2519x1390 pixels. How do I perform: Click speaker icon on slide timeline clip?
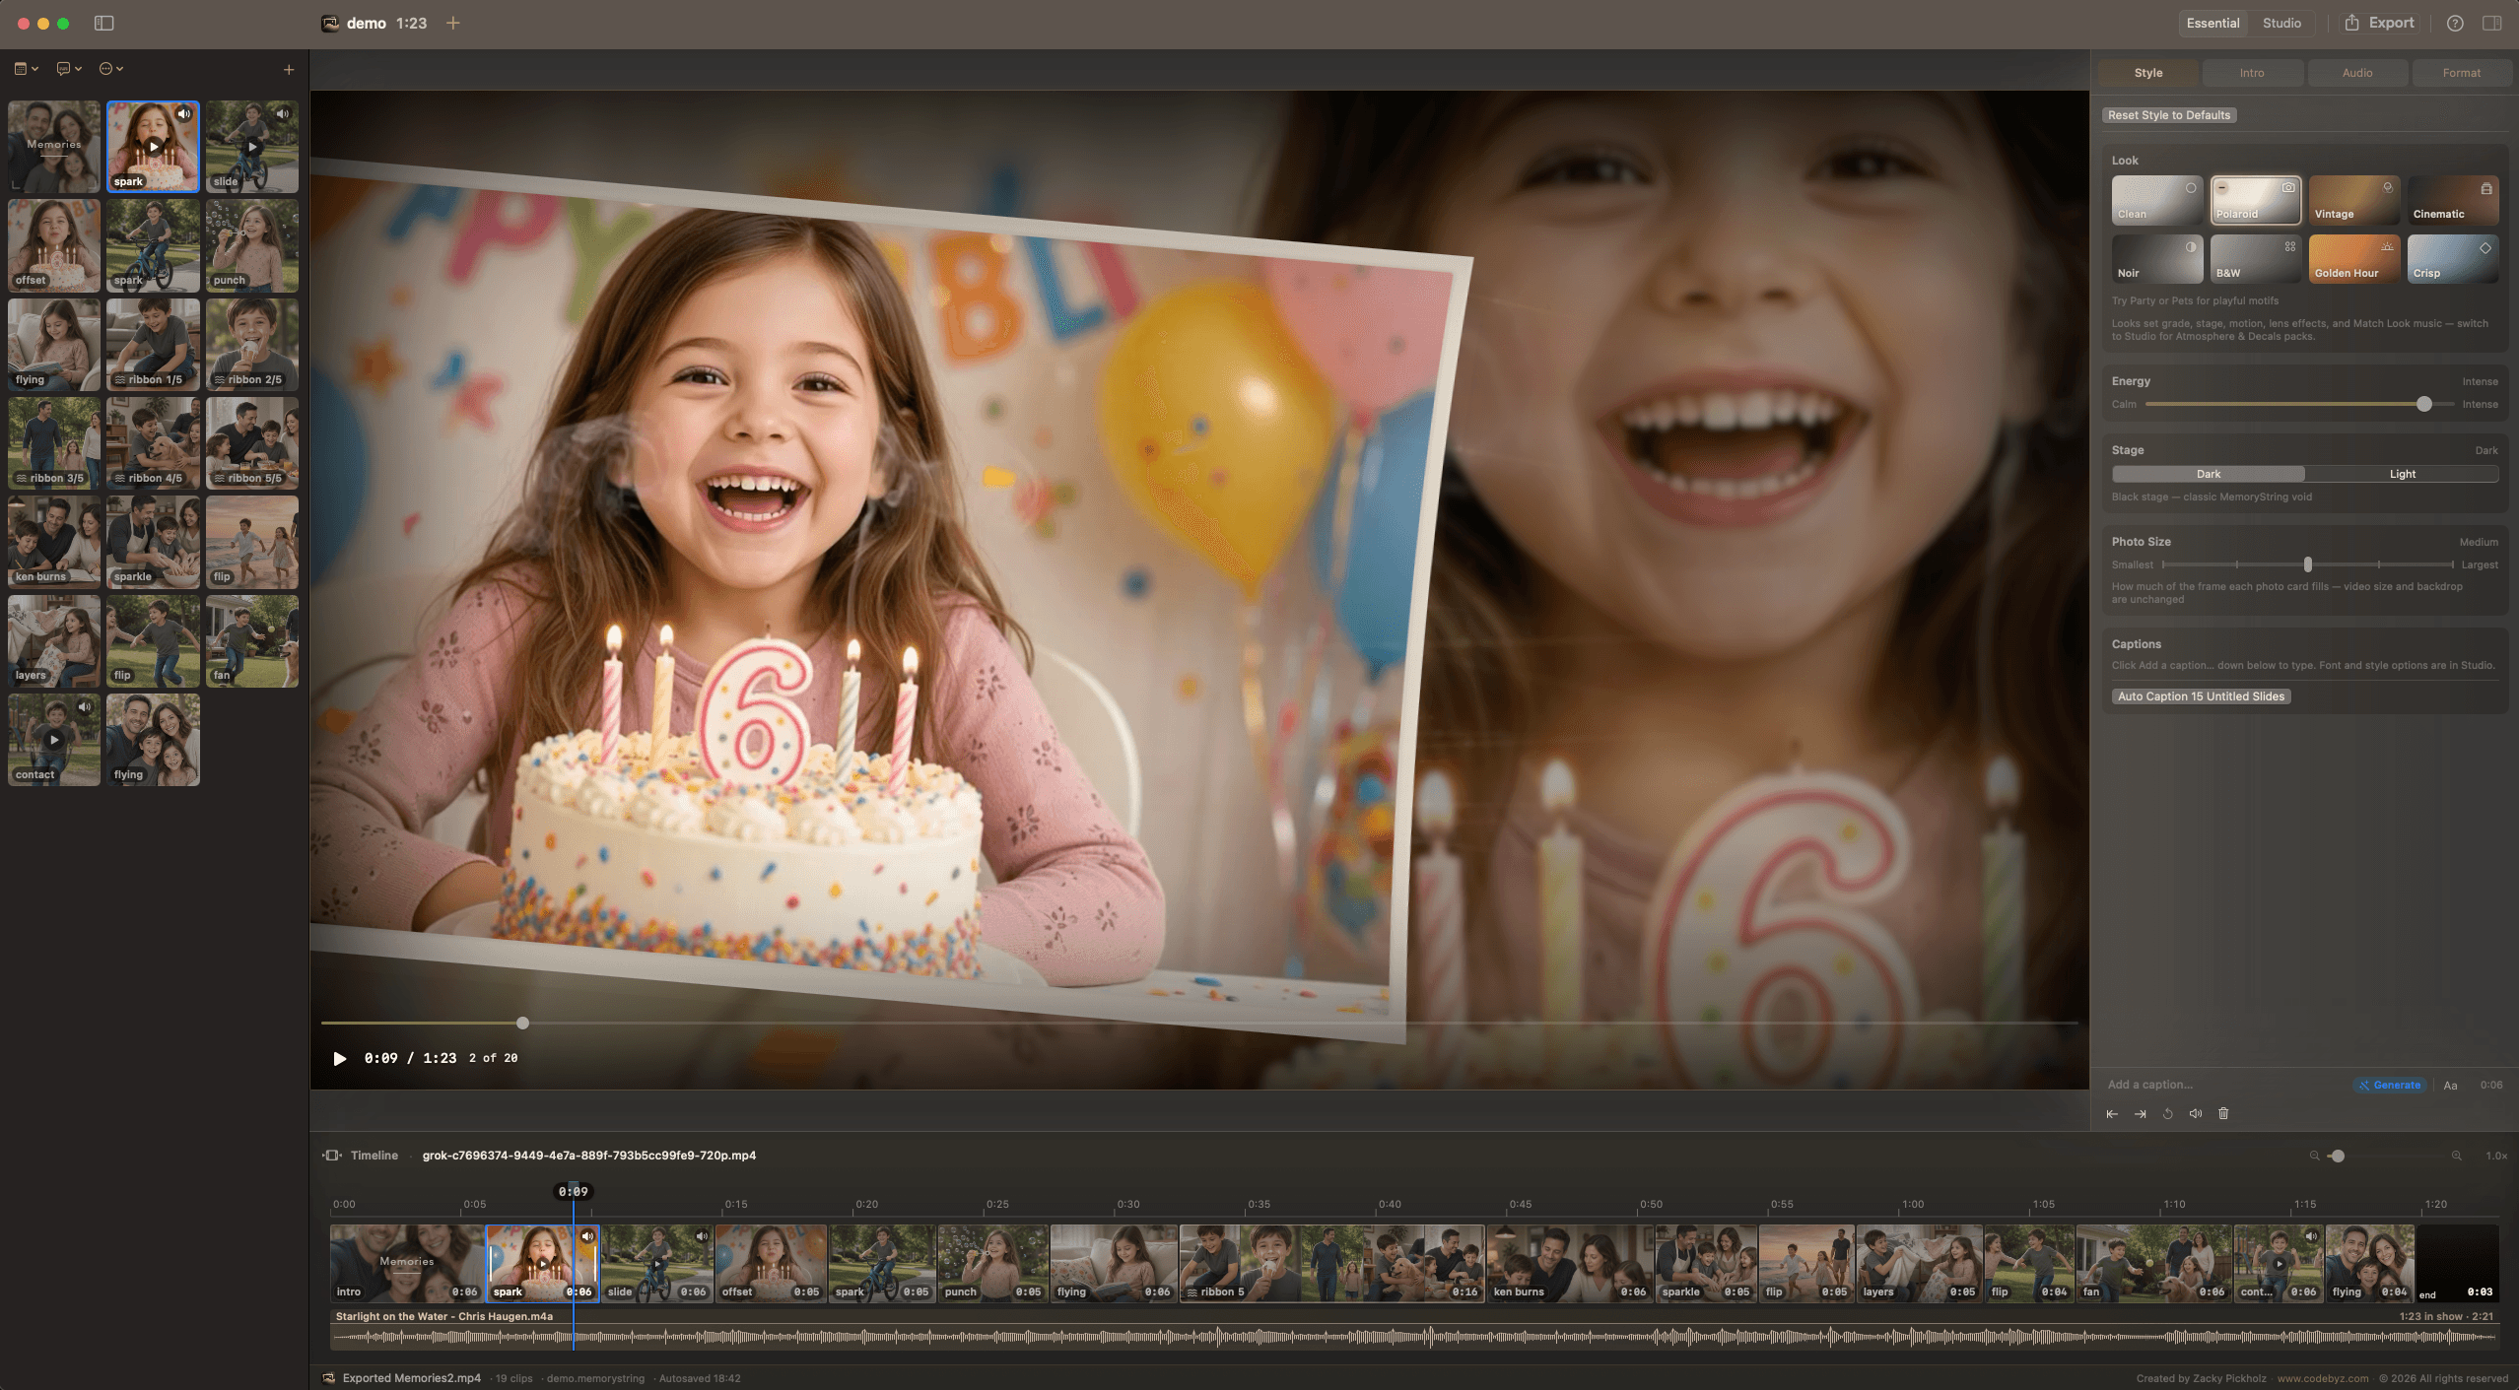(x=702, y=1236)
